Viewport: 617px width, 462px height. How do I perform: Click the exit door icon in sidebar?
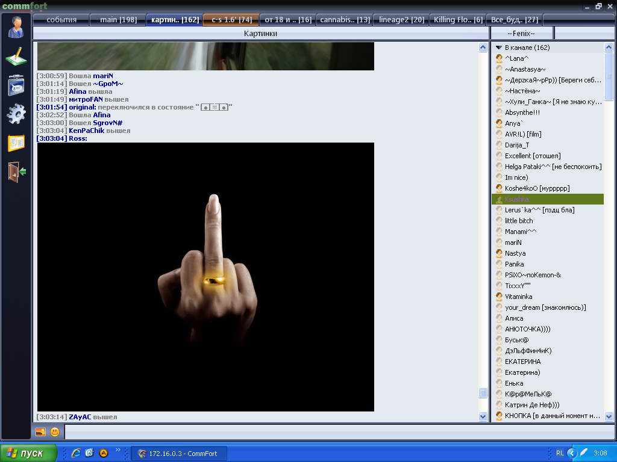16,172
